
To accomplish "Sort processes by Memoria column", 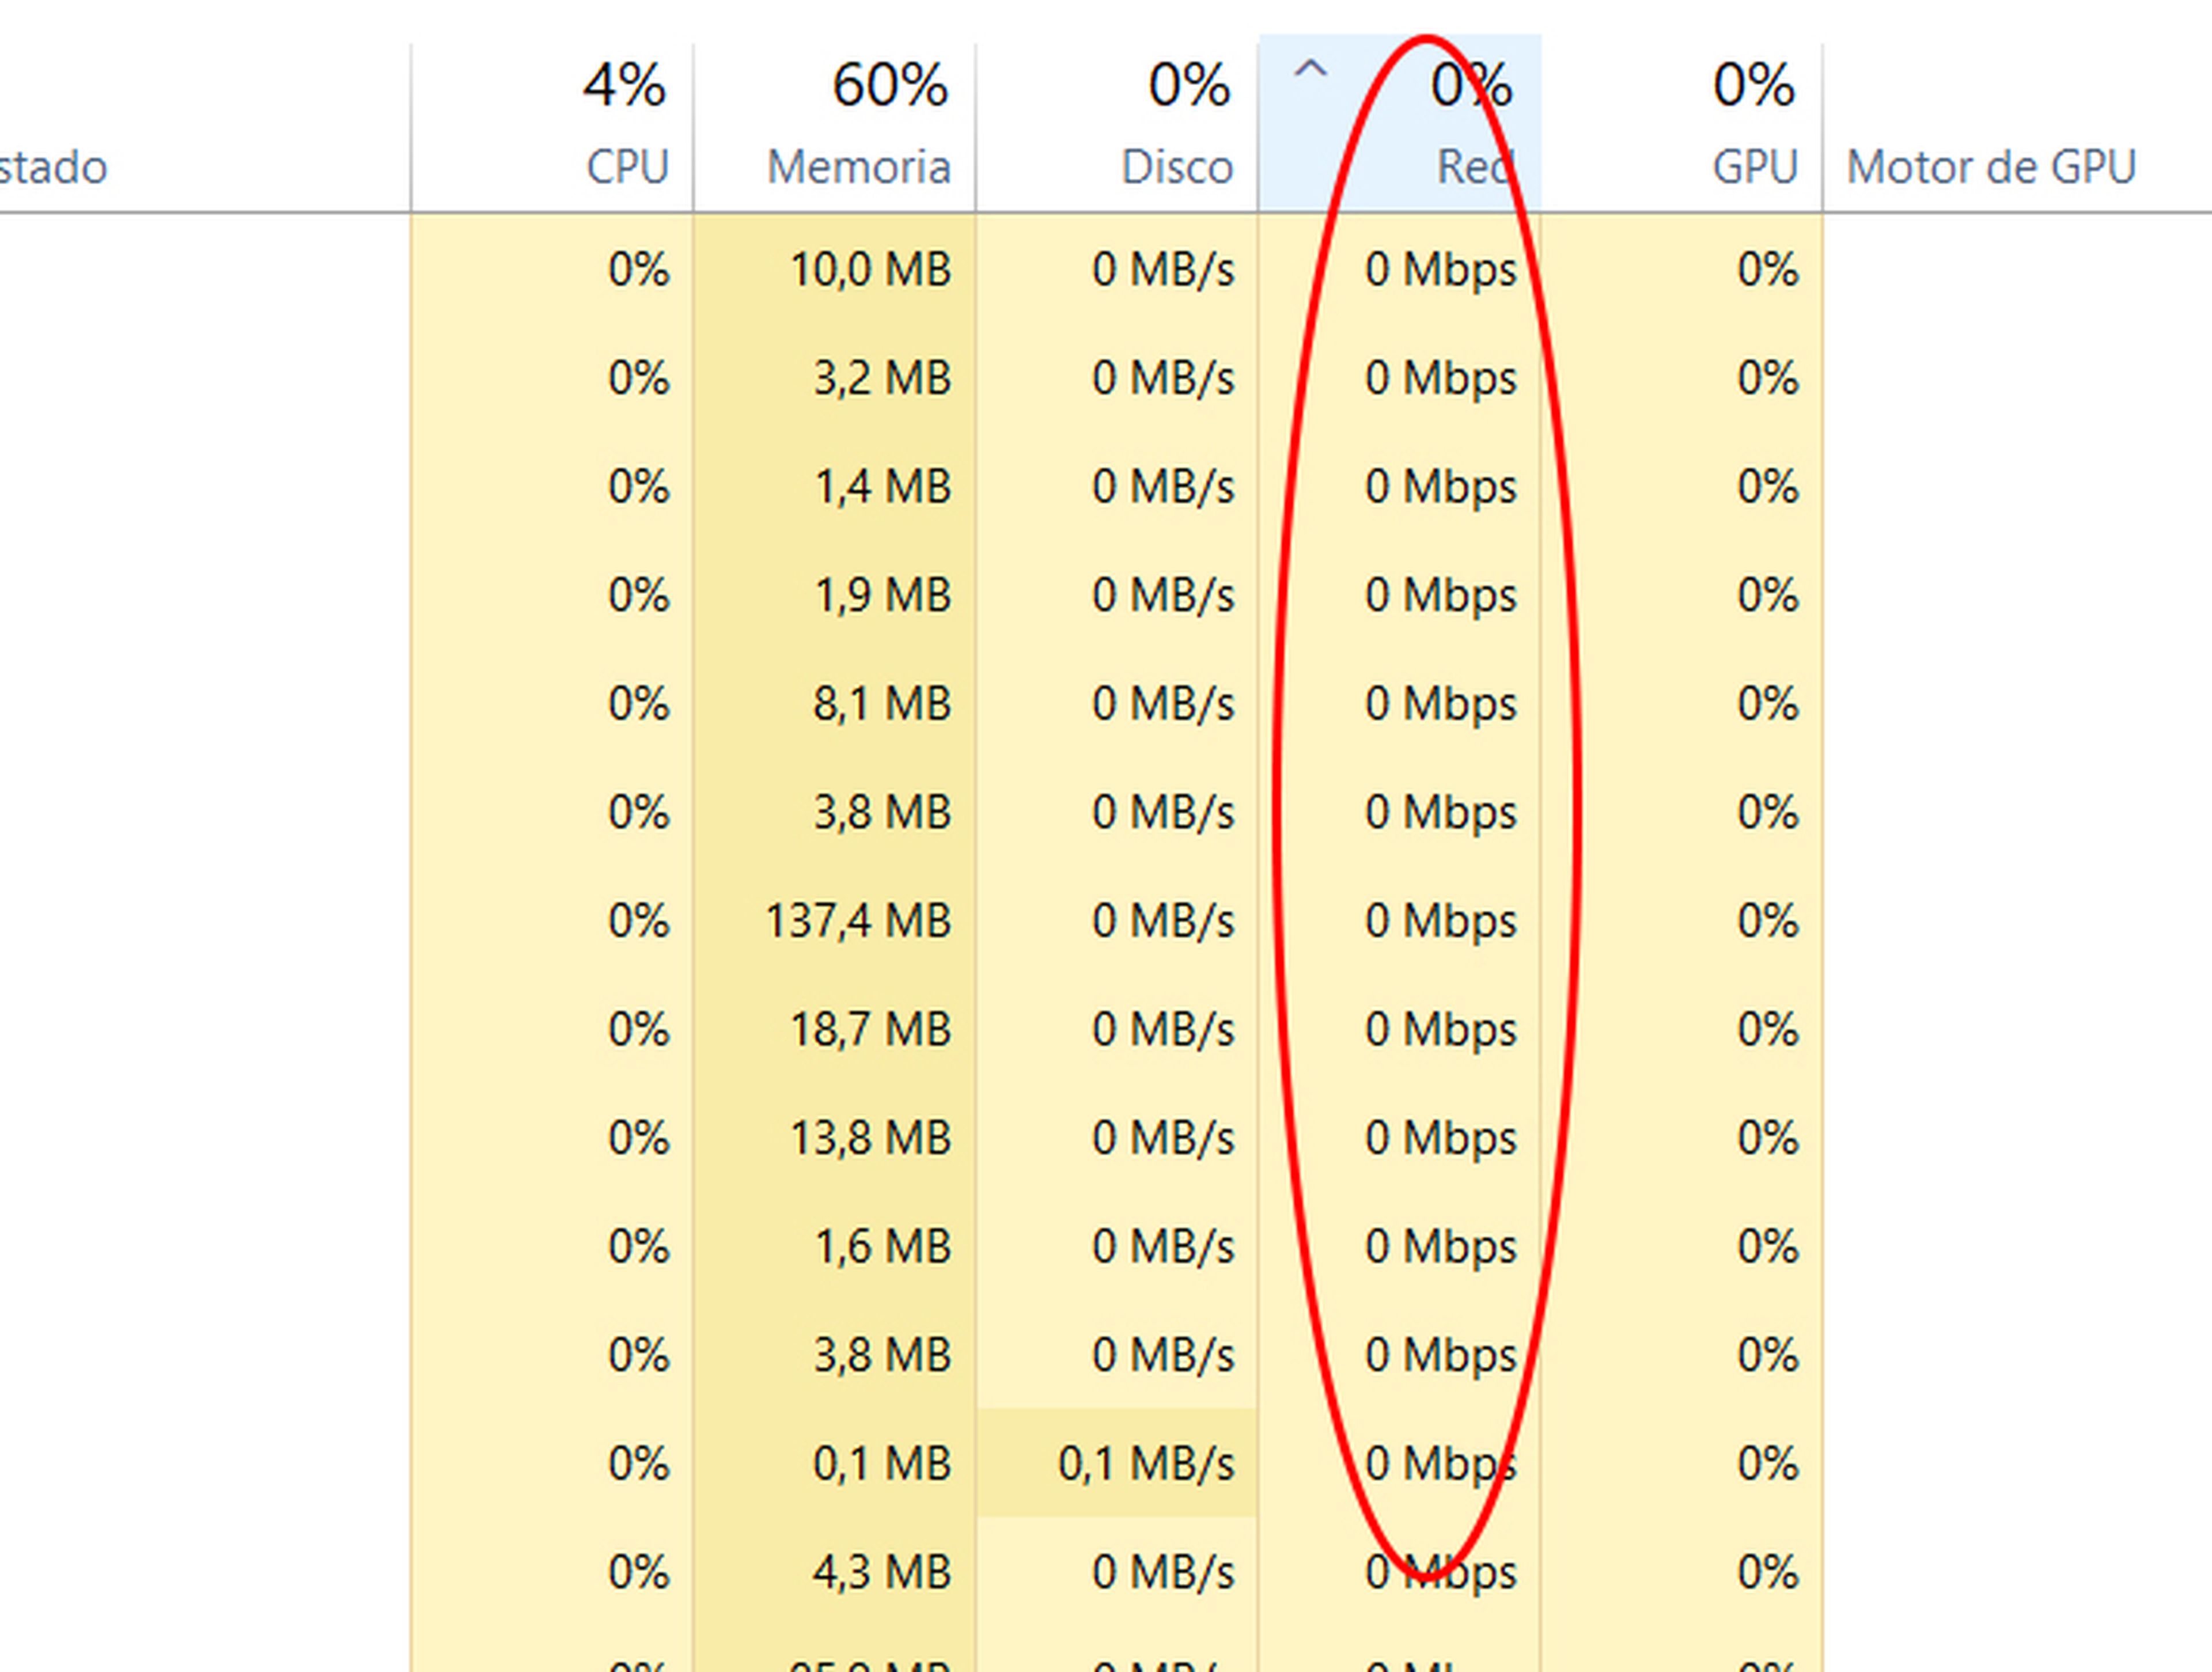I will pyautogui.click(x=858, y=167).
